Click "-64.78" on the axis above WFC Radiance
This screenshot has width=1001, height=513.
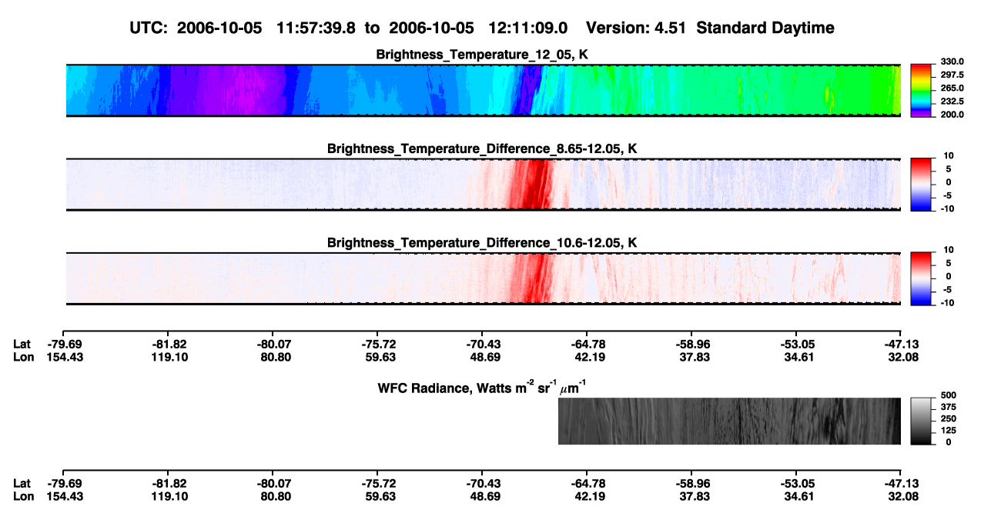click(x=587, y=345)
